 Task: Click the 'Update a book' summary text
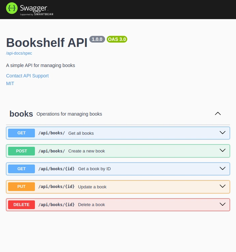[x=92, y=187]
